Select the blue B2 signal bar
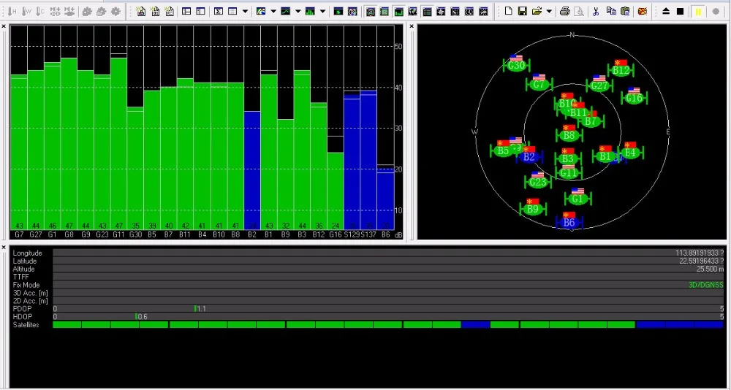Viewport: 731px width, 390px height. click(x=252, y=170)
